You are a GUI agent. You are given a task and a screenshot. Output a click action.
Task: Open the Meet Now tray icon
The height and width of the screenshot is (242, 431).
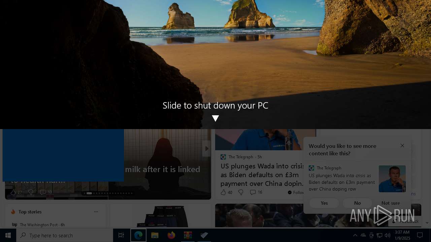[x=371, y=235]
